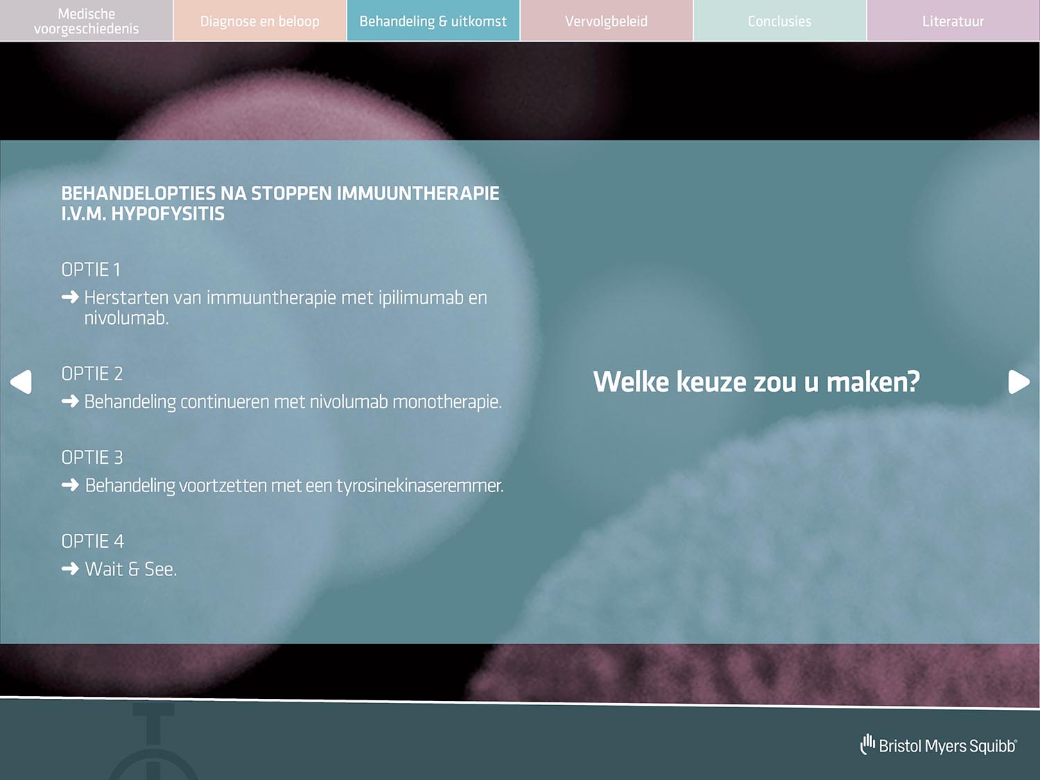Viewport: 1040px width, 780px height.
Task: Open the Vervolgbeleid tab
Action: [607, 21]
